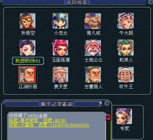Choose the 吹牛王 portrait

(126, 75)
